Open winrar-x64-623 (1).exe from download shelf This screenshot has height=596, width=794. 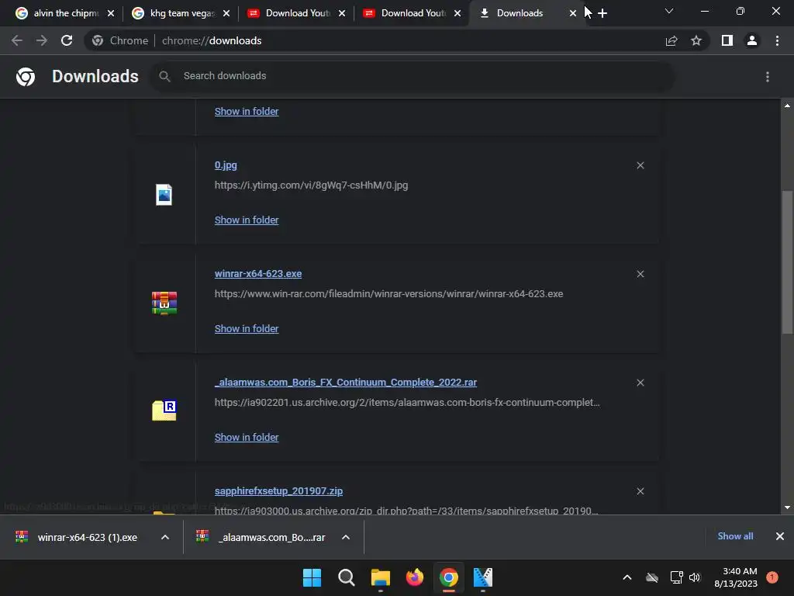tap(87, 537)
